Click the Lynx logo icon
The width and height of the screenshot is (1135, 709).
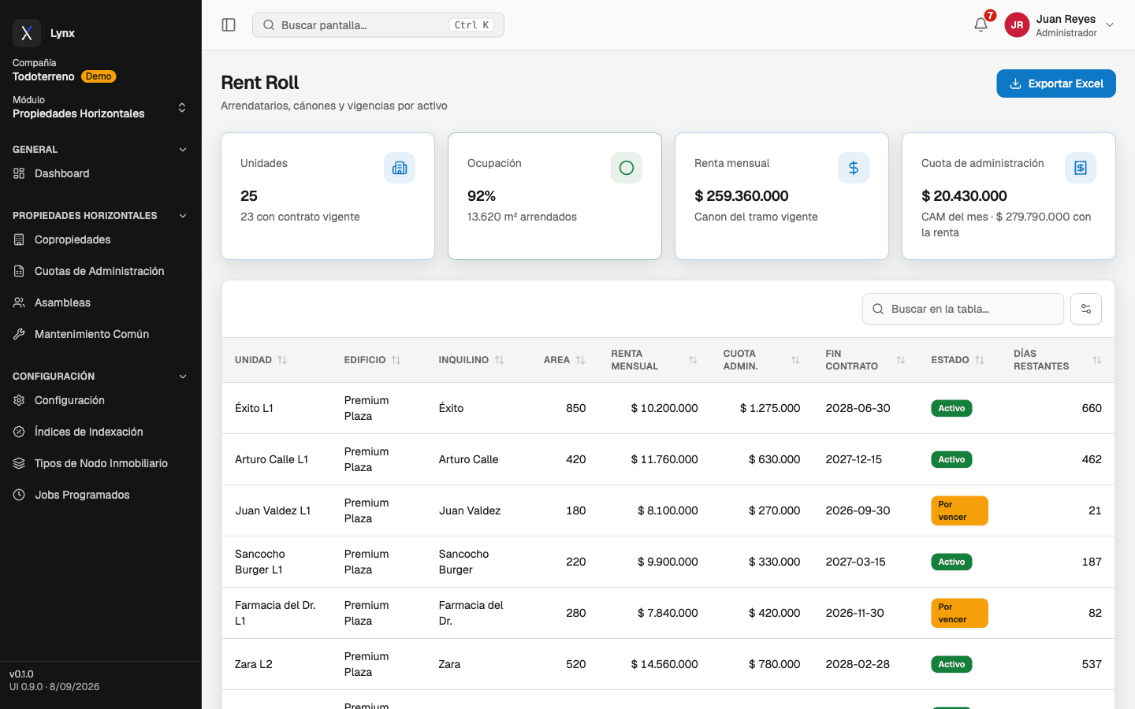coord(27,33)
